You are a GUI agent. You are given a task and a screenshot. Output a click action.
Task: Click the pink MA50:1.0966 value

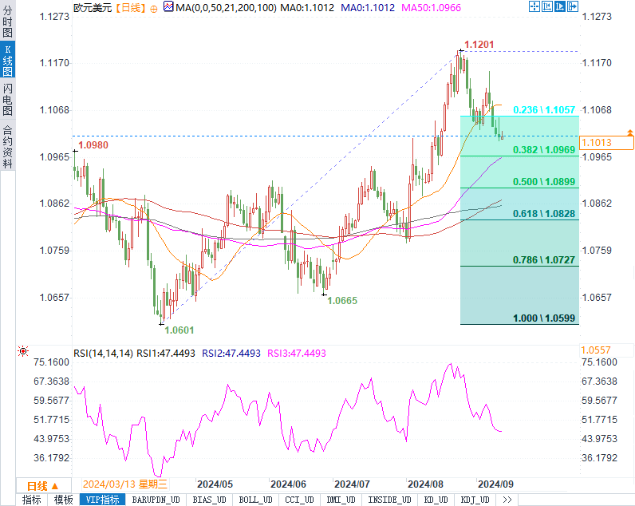point(431,8)
